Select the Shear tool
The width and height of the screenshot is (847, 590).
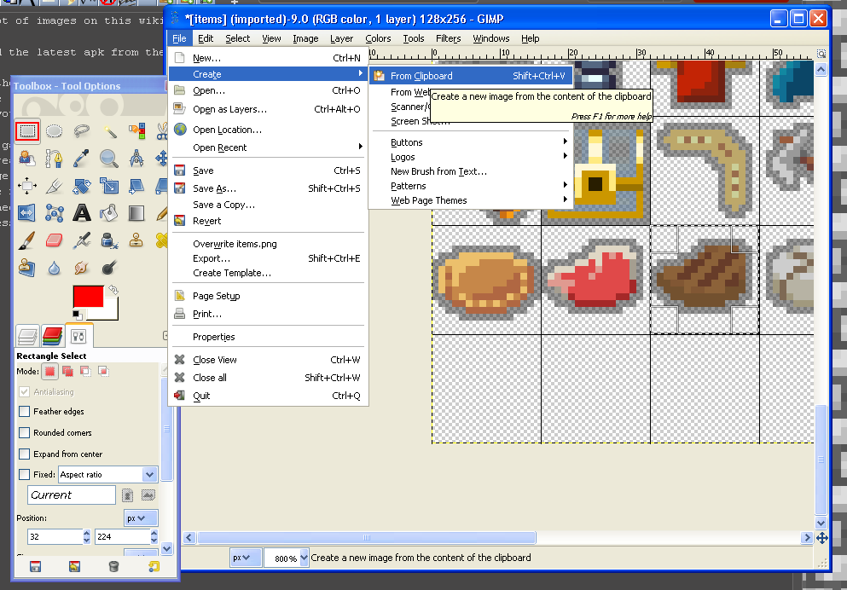tap(136, 186)
